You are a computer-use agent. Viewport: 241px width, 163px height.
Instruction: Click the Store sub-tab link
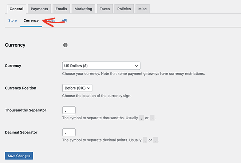(12, 21)
